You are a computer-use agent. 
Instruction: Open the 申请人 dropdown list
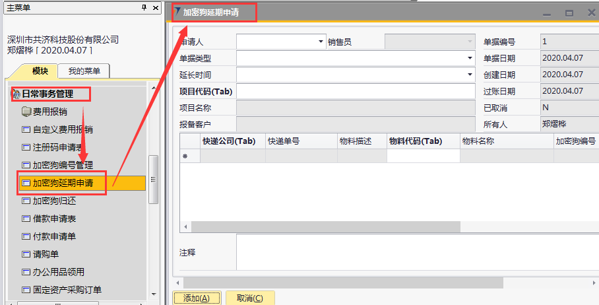(x=320, y=42)
